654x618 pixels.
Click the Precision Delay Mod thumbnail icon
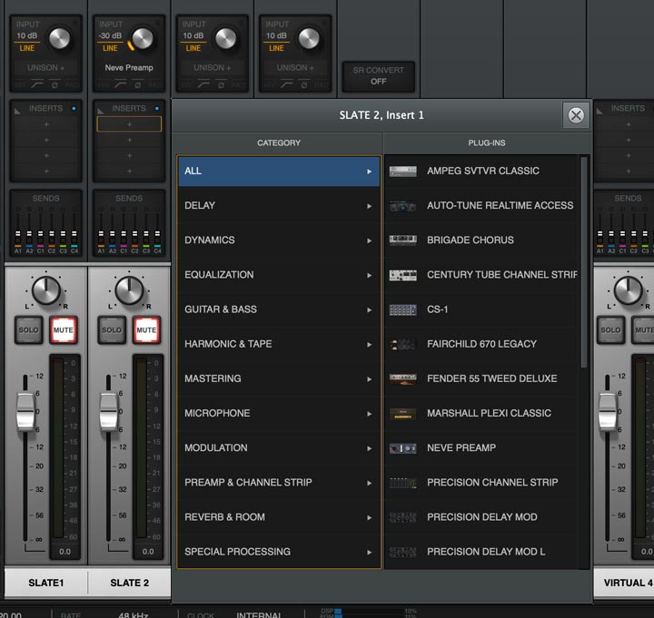[x=402, y=517]
